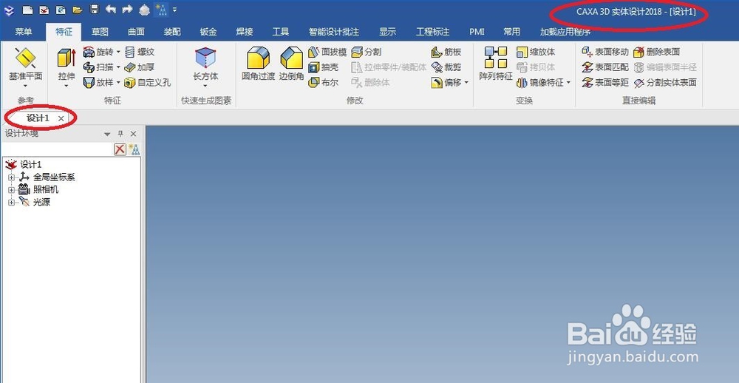This screenshot has width=739, height=383.
Task: Create new document from quick access toolbar
Action: click(x=28, y=10)
